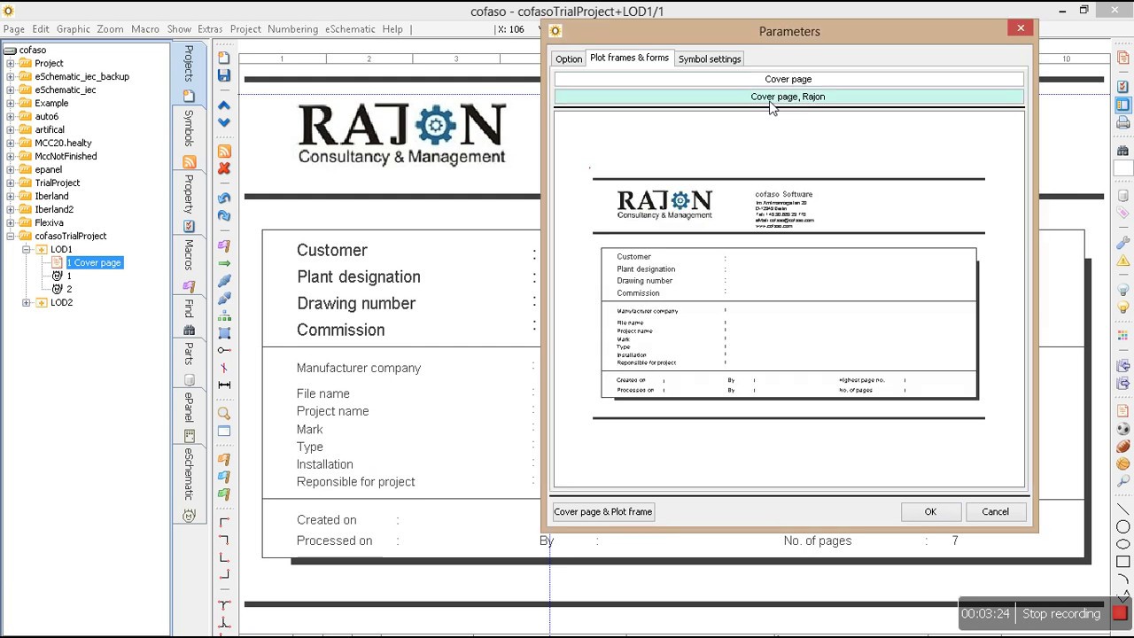
Task: Open the eSchematic menu
Action: (x=350, y=29)
